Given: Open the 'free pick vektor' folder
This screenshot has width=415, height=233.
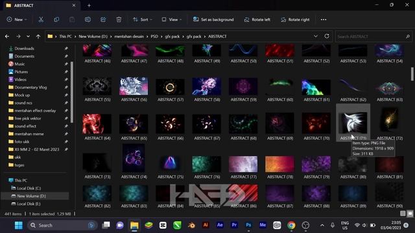Looking at the screenshot, I should pos(28,118).
